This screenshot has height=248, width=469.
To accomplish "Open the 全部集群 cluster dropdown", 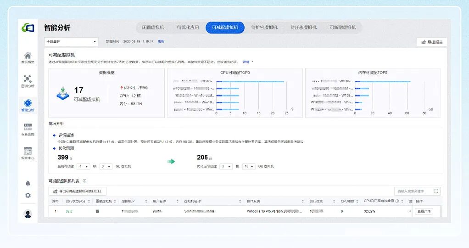I will [x=71, y=42].
